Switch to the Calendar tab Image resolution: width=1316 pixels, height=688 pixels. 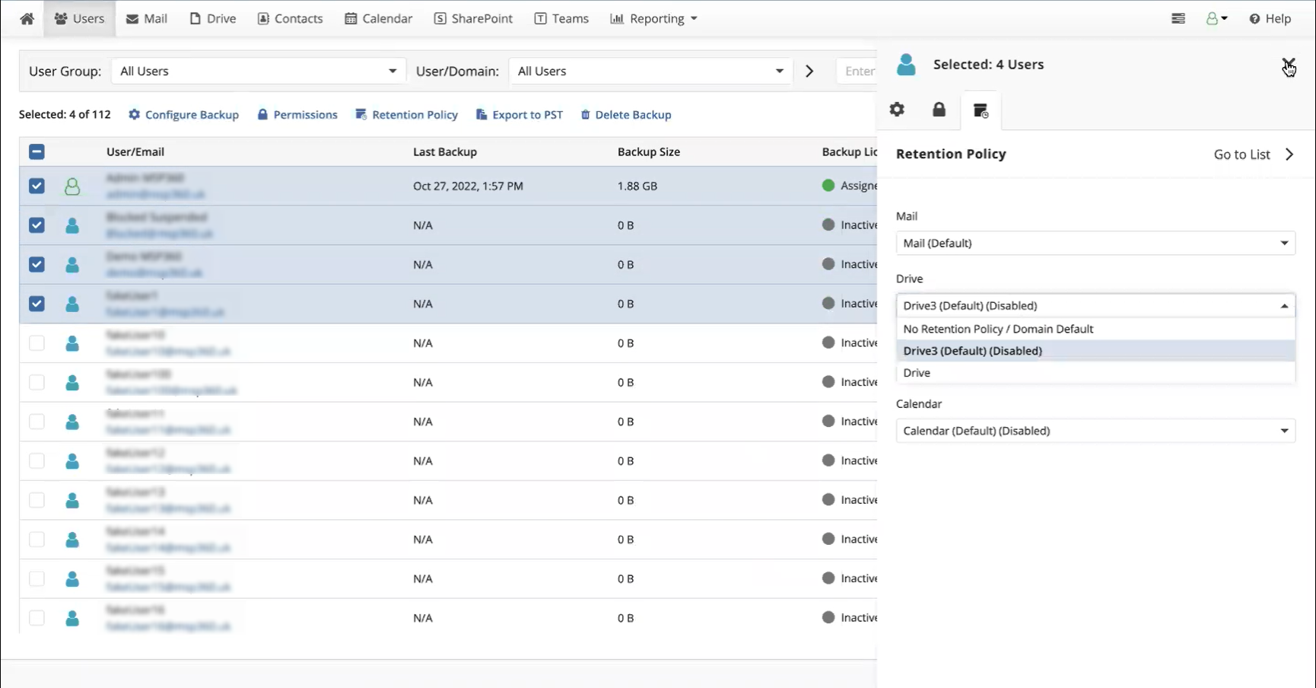(378, 18)
